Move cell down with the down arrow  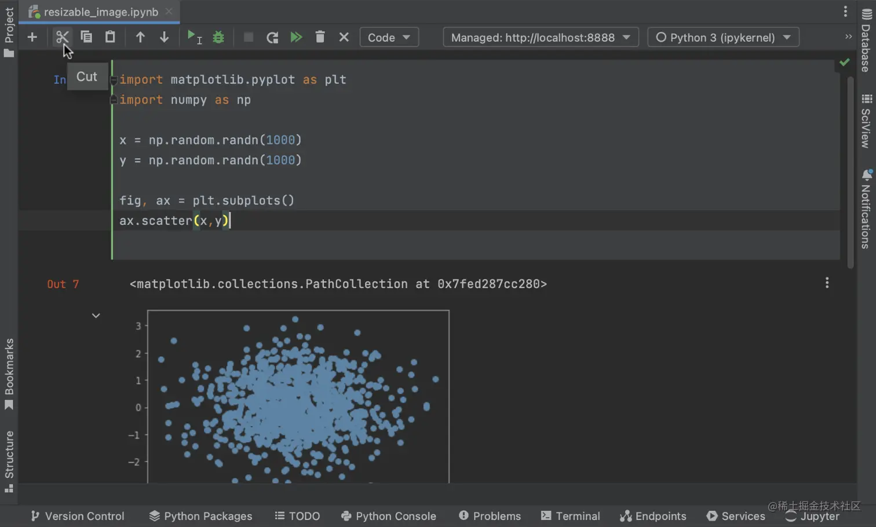click(x=165, y=37)
